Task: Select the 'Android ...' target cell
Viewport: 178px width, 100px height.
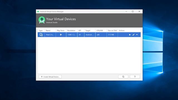Action: point(90,35)
